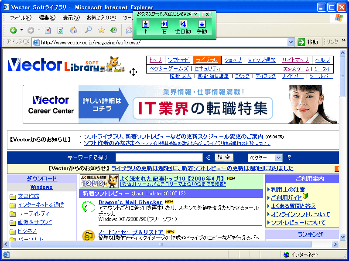Open the 表示(V) menu
The image size is (349, 261).
[71, 18]
